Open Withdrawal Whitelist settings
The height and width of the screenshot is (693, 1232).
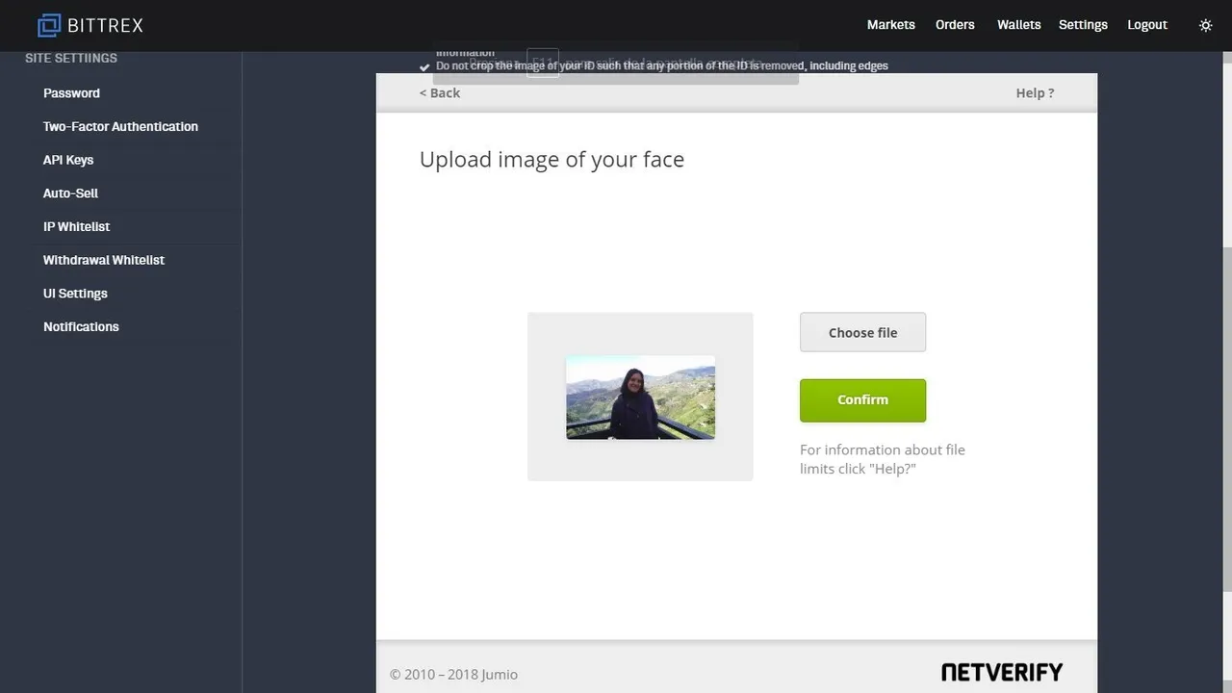(104, 260)
